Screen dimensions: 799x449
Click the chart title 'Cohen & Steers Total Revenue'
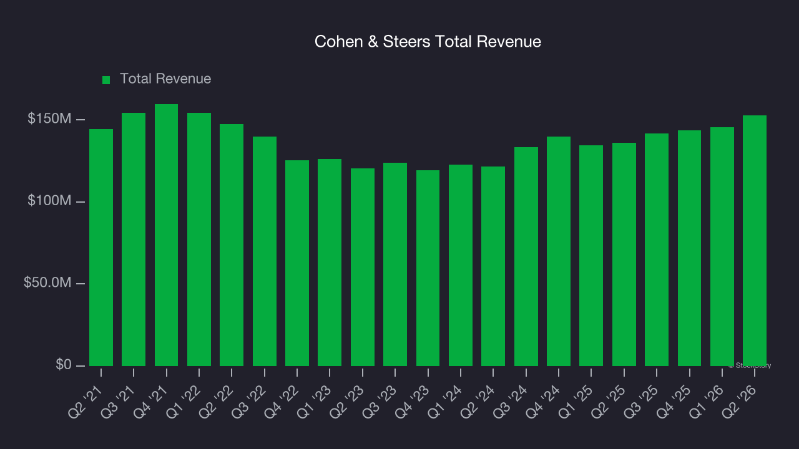tap(428, 42)
